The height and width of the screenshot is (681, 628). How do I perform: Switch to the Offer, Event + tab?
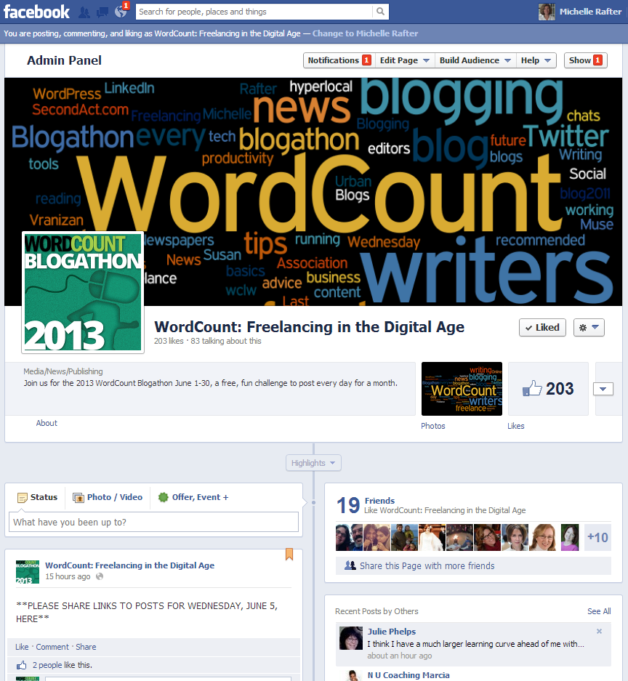(x=193, y=497)
